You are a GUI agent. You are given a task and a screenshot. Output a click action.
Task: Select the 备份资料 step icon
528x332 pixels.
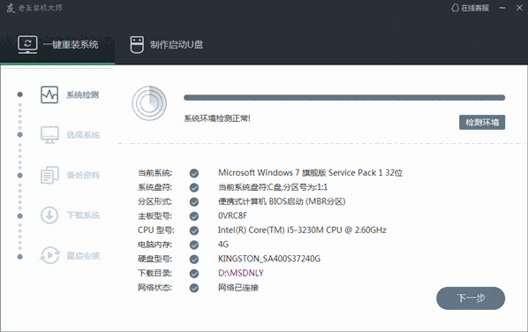point(49,175)
